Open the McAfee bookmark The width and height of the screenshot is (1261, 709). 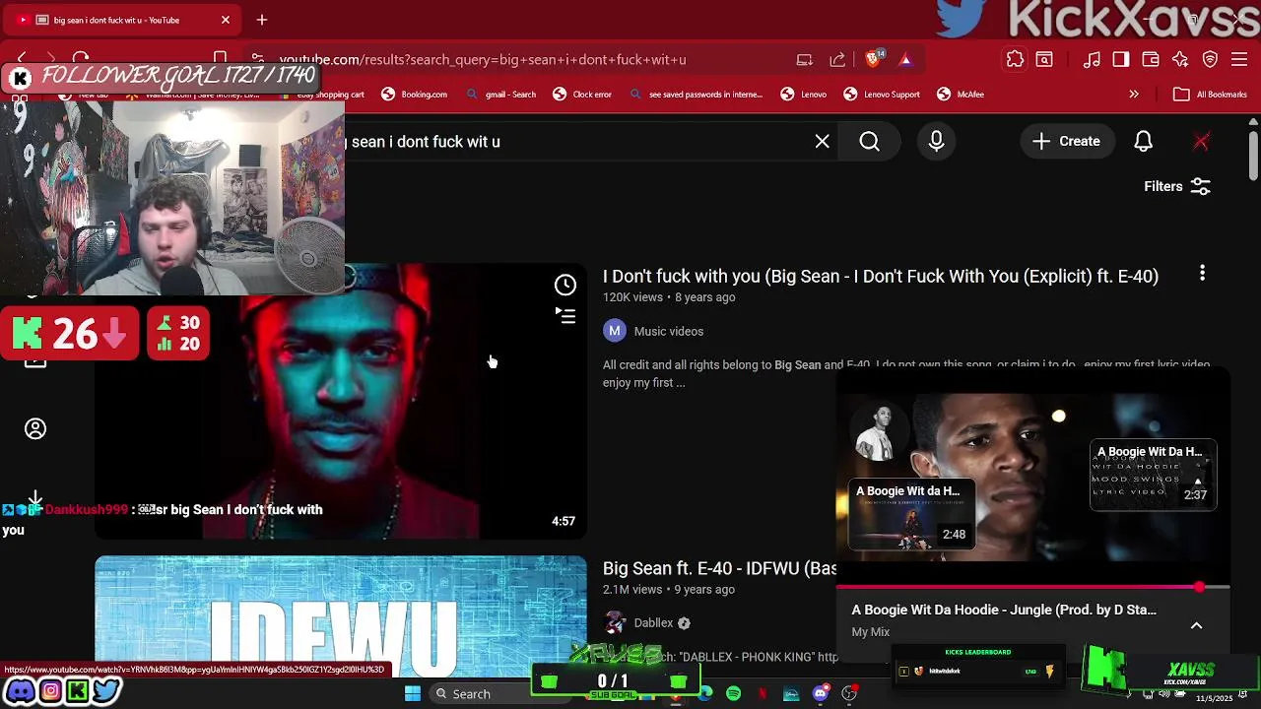[x=961, y=95]
